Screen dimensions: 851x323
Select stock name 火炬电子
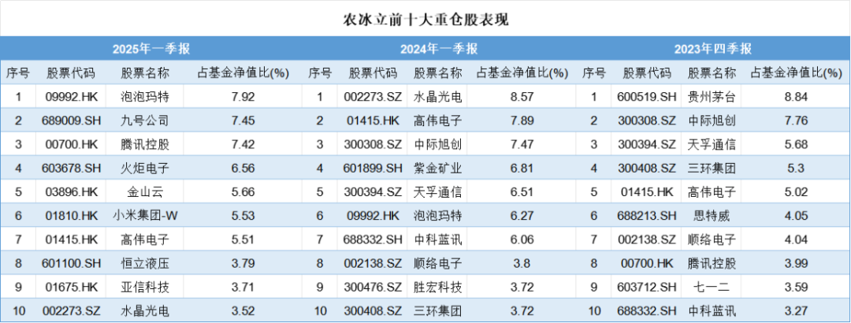tap(145, 169)
